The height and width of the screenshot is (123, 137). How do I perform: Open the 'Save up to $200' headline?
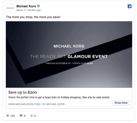[23, 92]
